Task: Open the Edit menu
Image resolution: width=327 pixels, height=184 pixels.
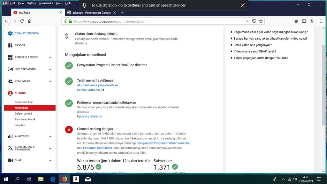Action: [12, 3]
